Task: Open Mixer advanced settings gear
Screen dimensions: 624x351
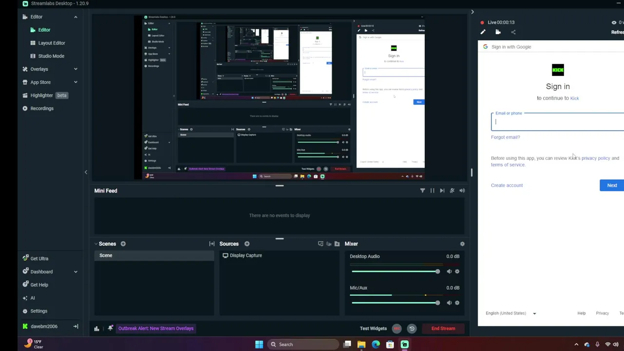Action: tap(462, 244)
